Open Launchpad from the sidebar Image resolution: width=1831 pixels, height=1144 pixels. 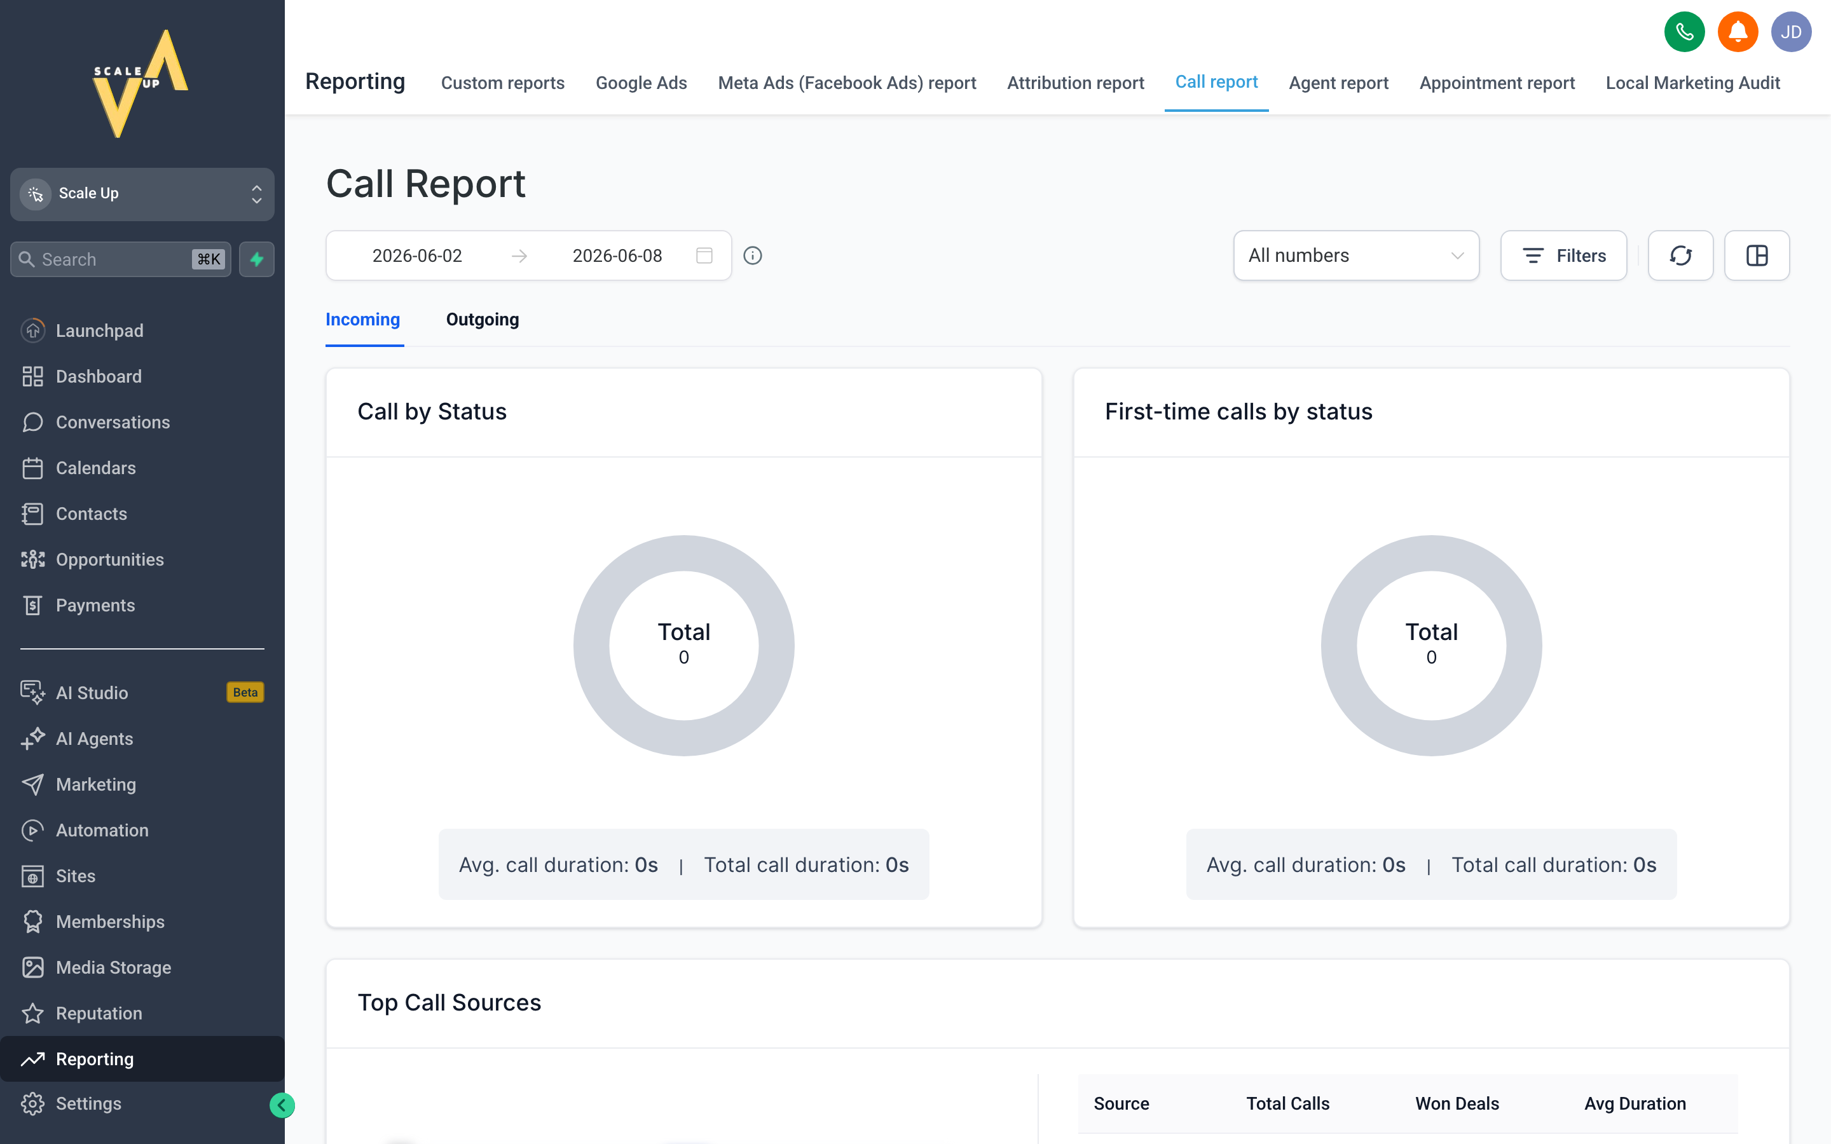click(142, 330)
